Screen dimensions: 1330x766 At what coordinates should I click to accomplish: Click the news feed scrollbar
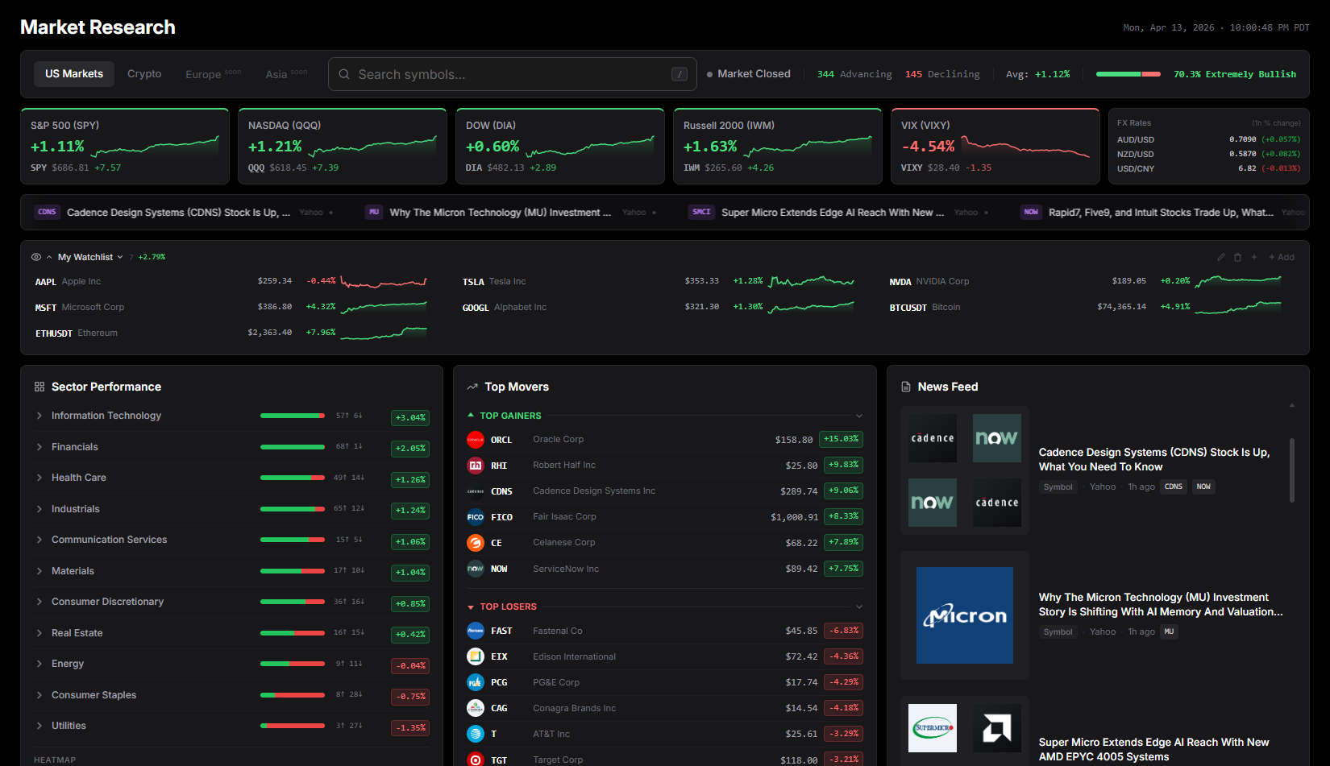[x=1292, y=470]
